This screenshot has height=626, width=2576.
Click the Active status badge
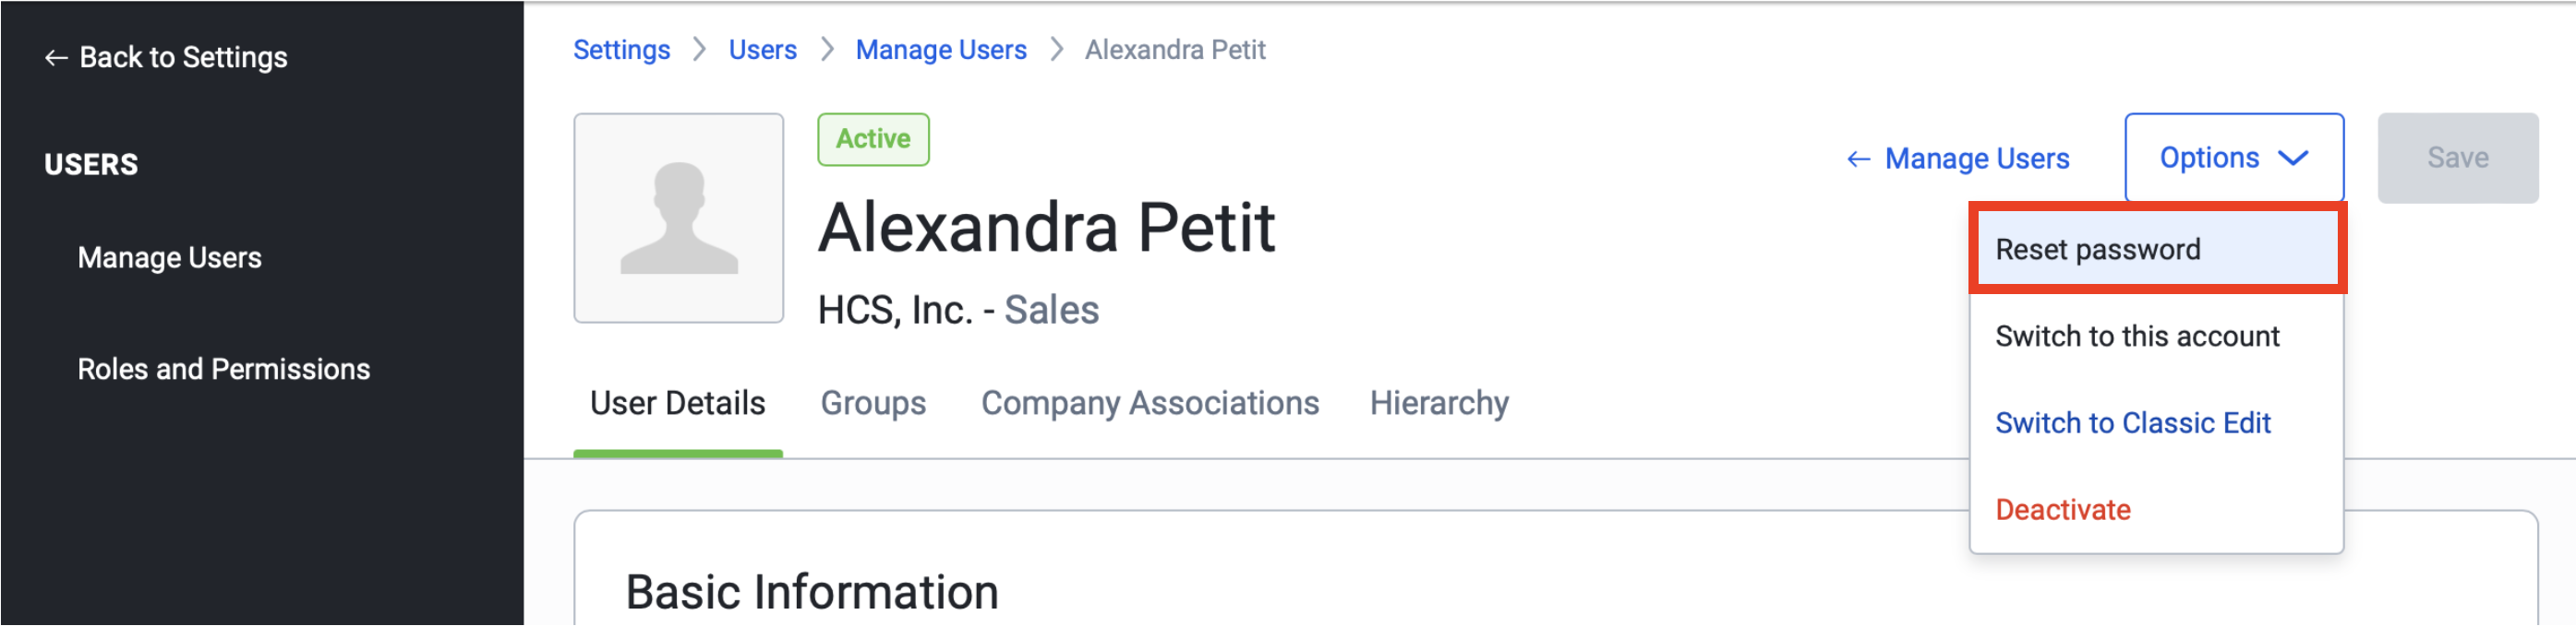[872, 139]
